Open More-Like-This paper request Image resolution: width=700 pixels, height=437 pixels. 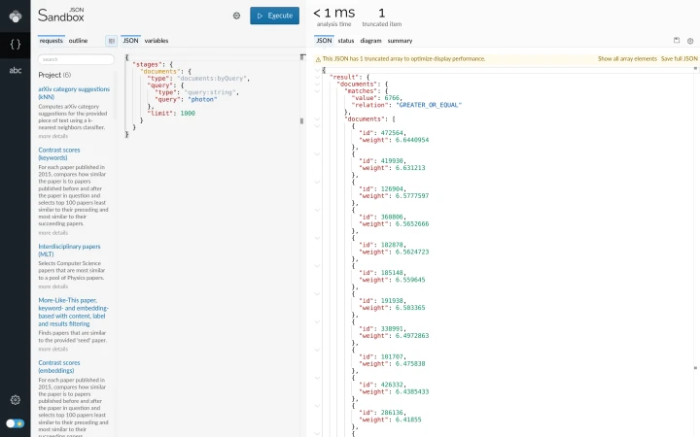(x=73, y=312)
